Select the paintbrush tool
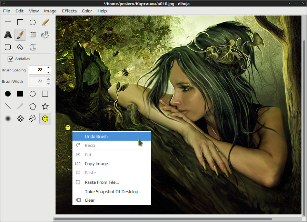 click(x=20, y=34)
